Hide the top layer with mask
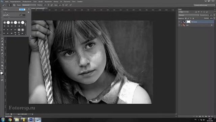 click(180, 22)
